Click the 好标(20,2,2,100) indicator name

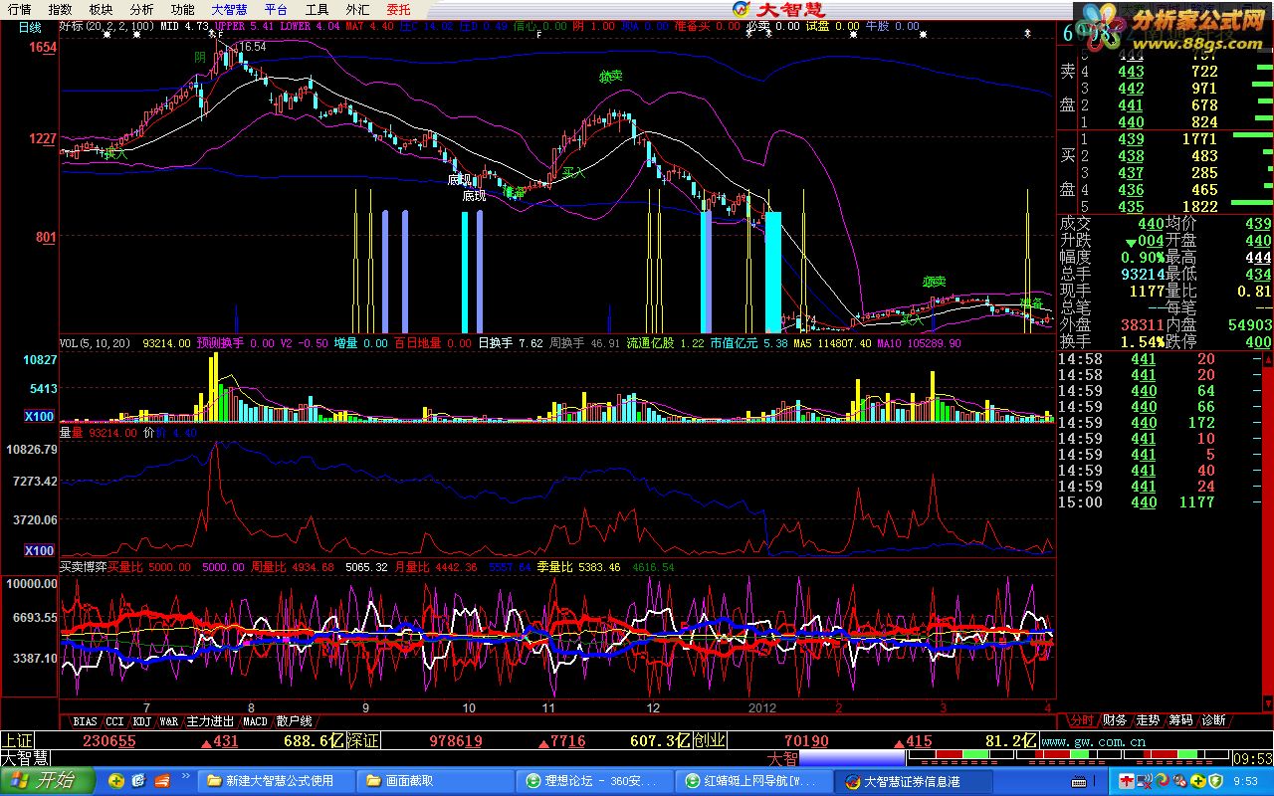click(106, 27)
